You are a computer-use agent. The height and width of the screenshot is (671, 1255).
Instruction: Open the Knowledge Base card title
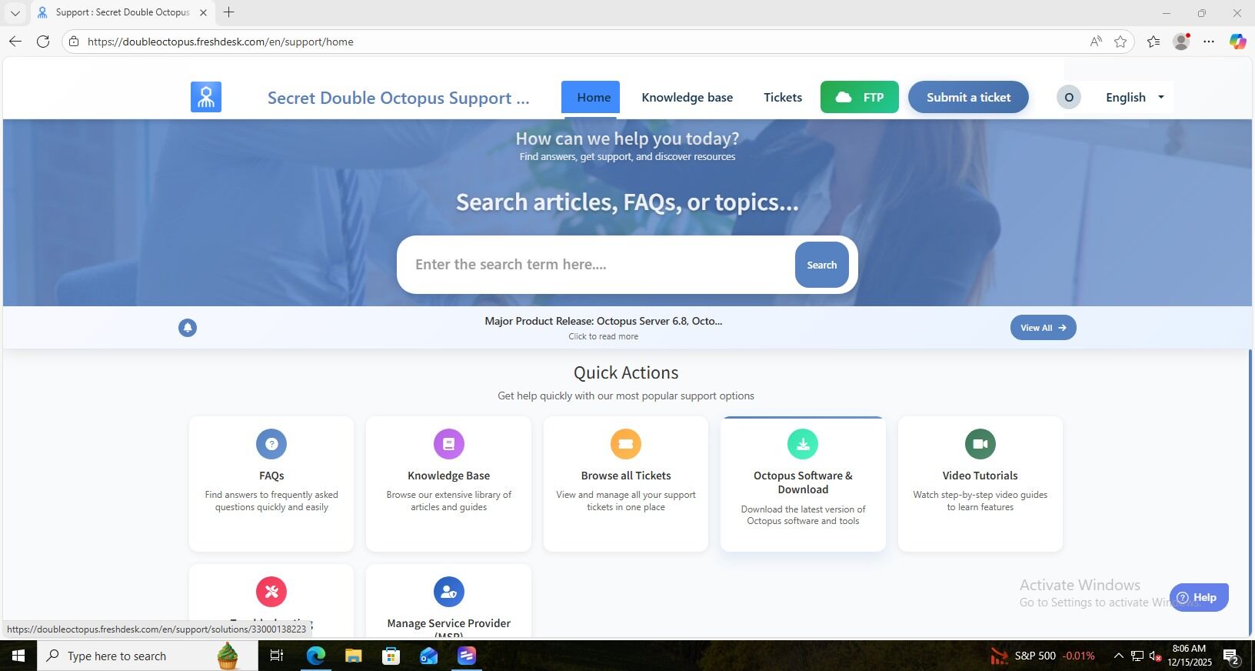[x=449, y=476]
